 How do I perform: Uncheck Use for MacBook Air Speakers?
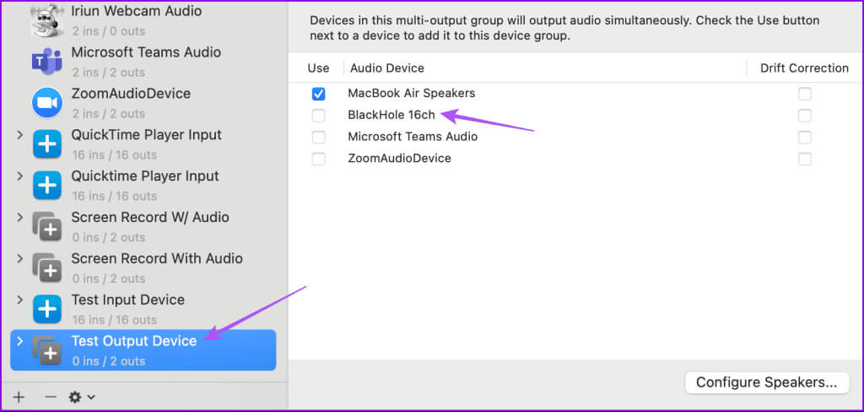pyautogui.click(x=318, y=94)
